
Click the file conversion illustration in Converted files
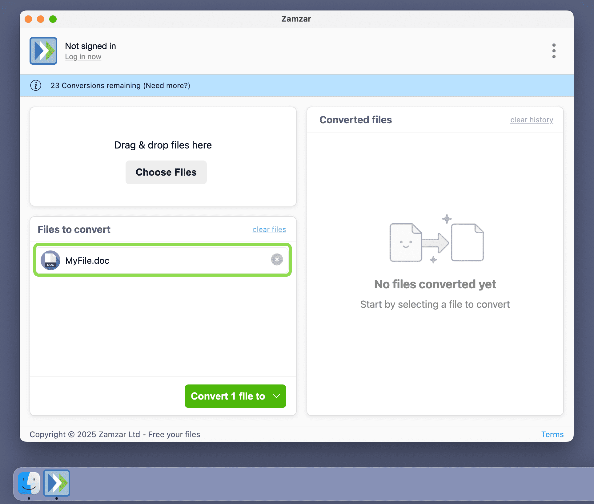[435, 242]
